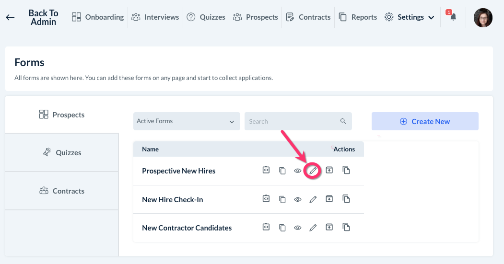504x264 pixels.
Task: Preview the Prospective New Hires form
Action: pyautogui.click(x=298, y=171)
